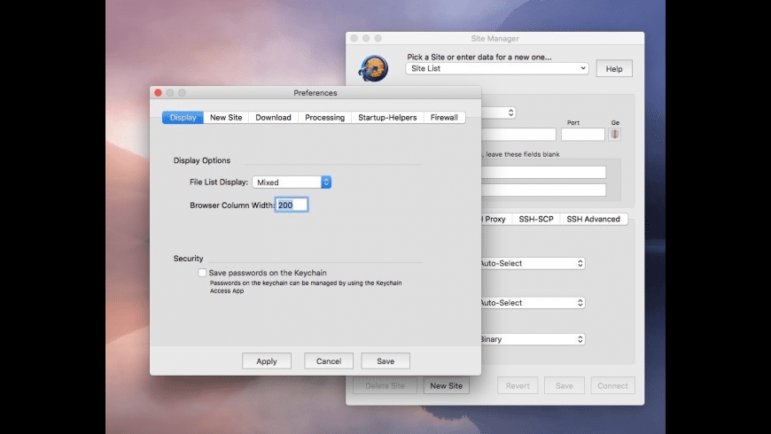Click the red key icon beside Port field
Screen dimensions: 771x434
point(615,134)
